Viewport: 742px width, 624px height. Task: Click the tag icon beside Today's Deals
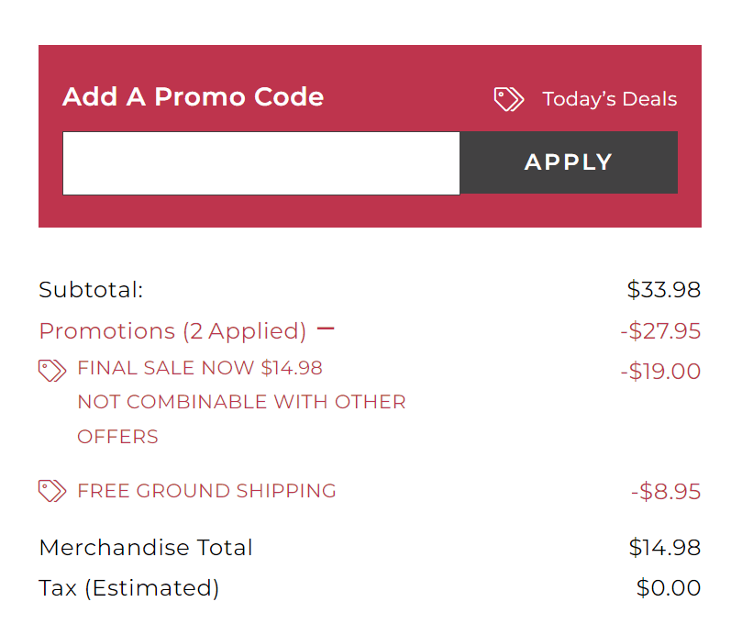pyautogui.click(x=509, y=99)
